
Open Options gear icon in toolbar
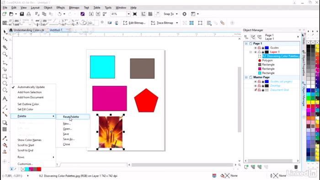coord(185,14)
